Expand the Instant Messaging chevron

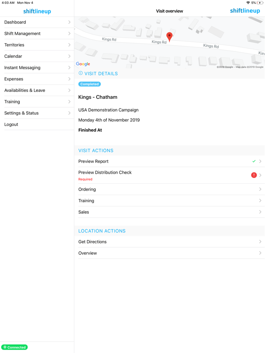point(69,68)
